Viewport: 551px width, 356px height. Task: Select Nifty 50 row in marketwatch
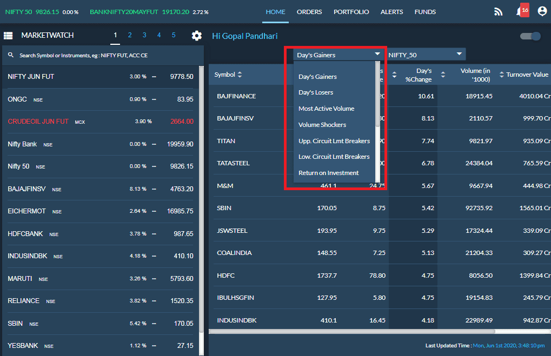[101, 166]
